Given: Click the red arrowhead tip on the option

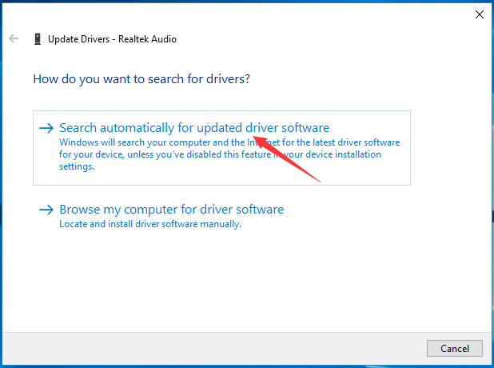Looking at the screenshot, I should pos(254,137).
